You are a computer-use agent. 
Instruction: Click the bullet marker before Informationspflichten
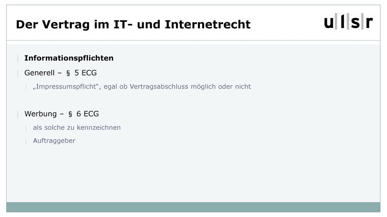(18, 58)
